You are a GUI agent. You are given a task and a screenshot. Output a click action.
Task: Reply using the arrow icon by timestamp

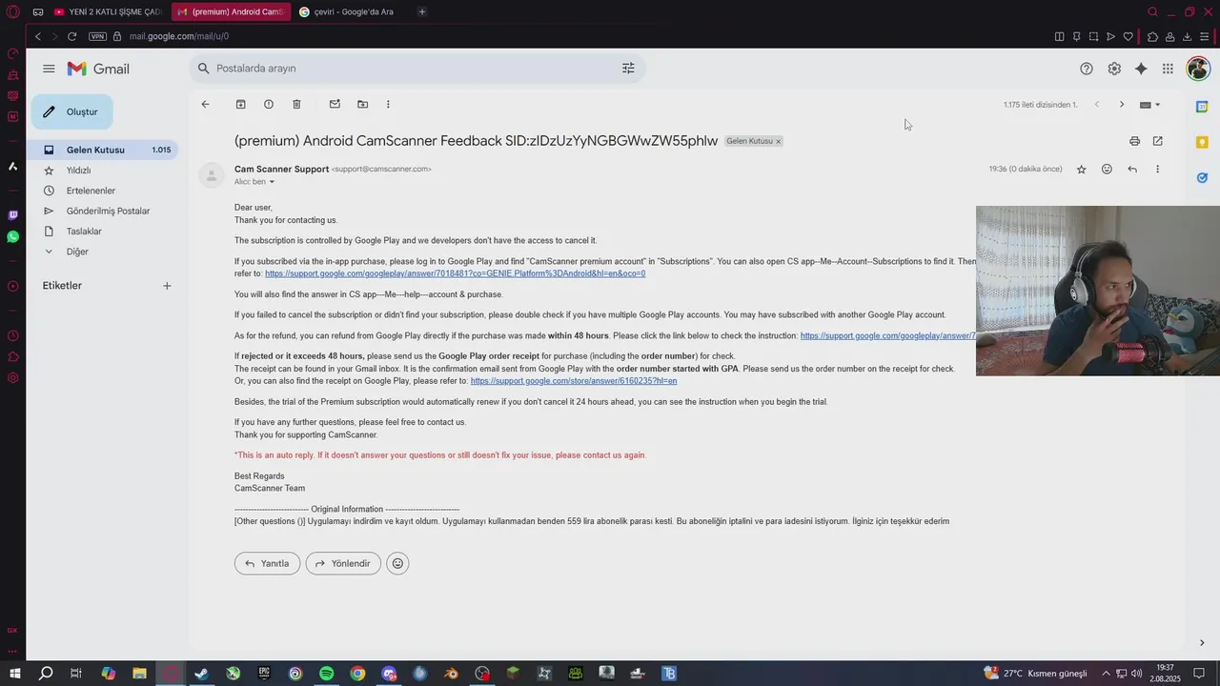point(1132,170)
